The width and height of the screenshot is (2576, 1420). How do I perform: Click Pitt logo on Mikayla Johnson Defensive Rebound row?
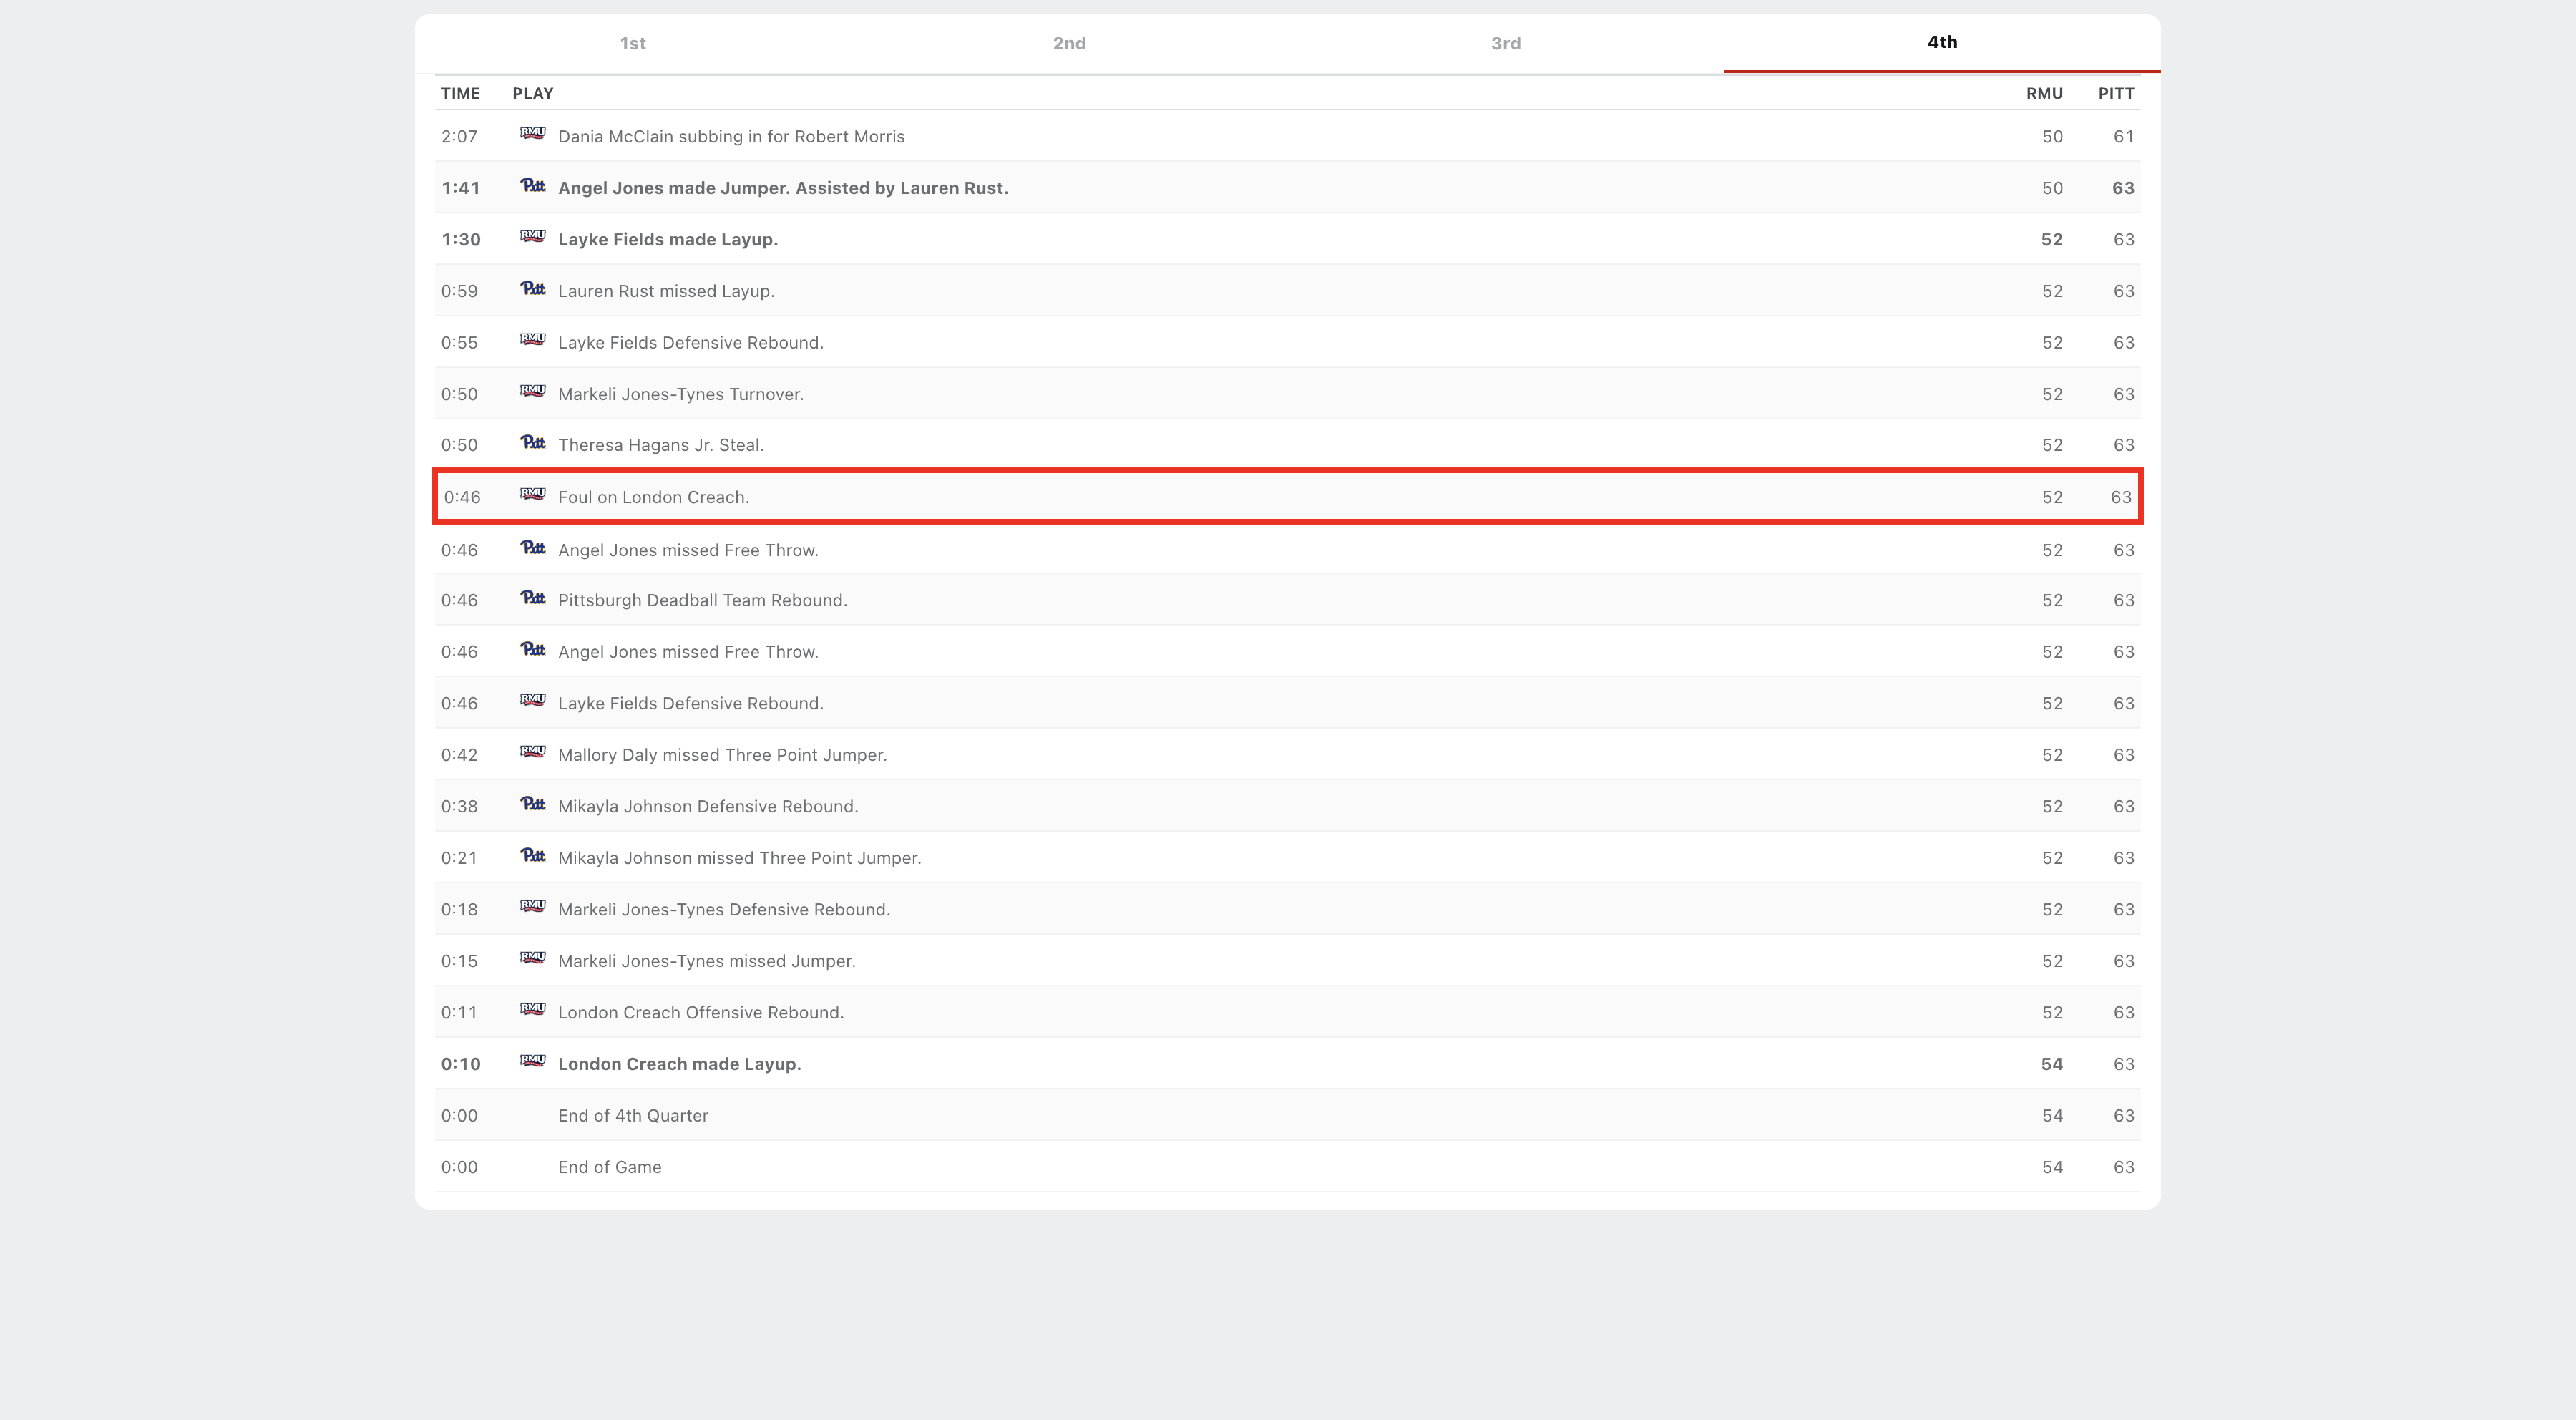(x=532, y=804)
